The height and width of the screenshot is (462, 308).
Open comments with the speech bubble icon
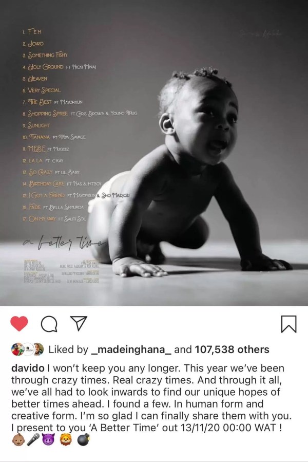pos(49,324)
